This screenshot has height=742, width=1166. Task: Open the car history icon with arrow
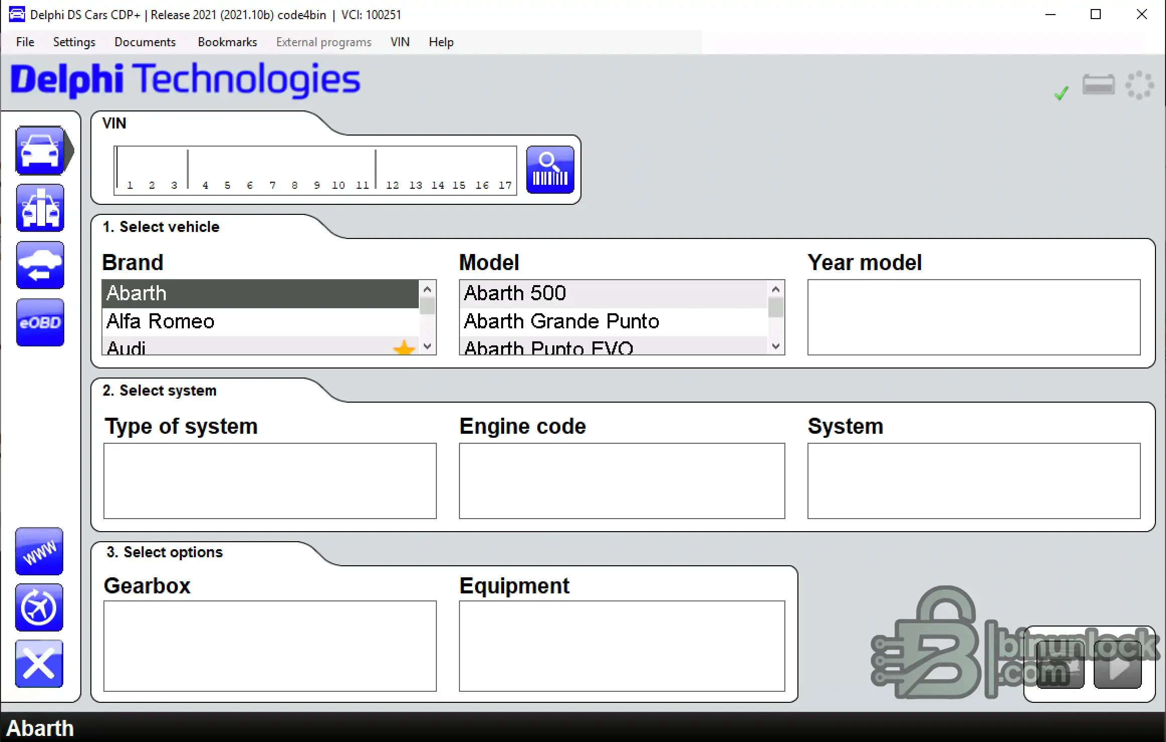pyautogui.click(x=40, y=265)
